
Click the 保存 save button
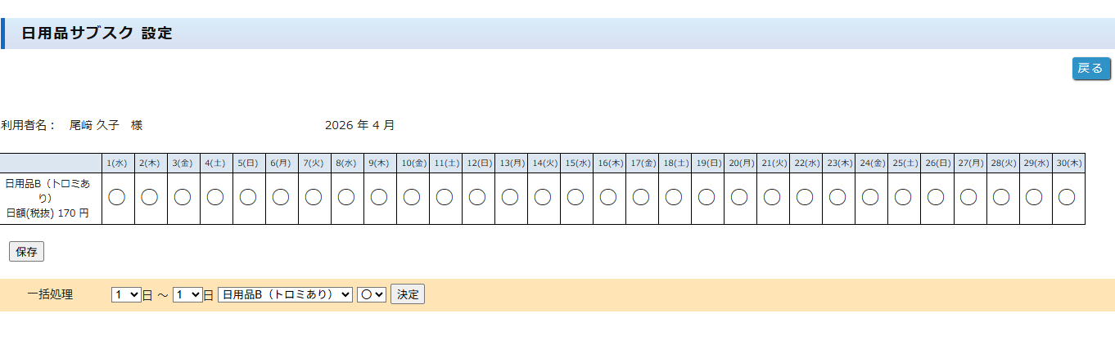coord(26,252)
